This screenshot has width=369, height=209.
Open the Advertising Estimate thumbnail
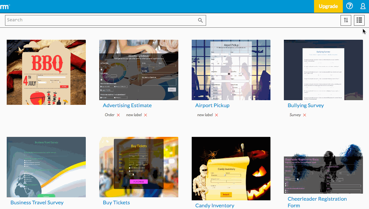139,70
